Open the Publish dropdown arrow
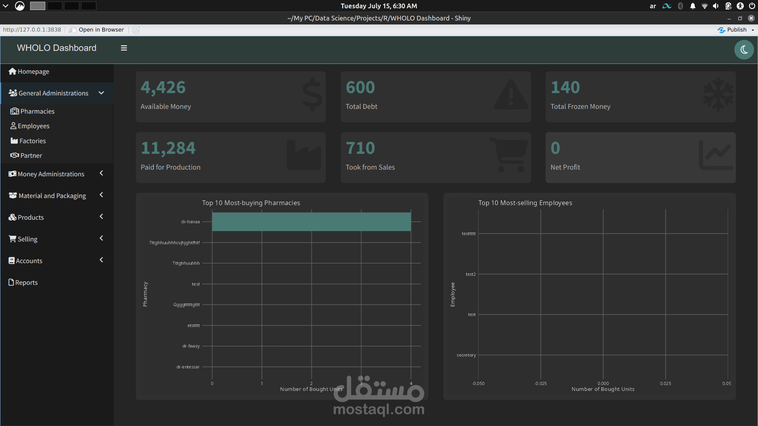Viewport: 758px width, 426px height. [x=752, y=30]
